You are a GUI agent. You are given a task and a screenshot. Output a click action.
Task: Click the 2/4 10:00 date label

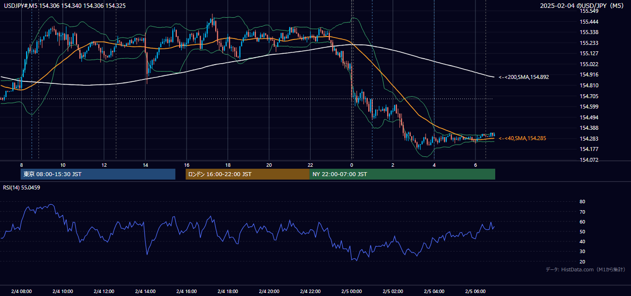(x=63, y=292)
